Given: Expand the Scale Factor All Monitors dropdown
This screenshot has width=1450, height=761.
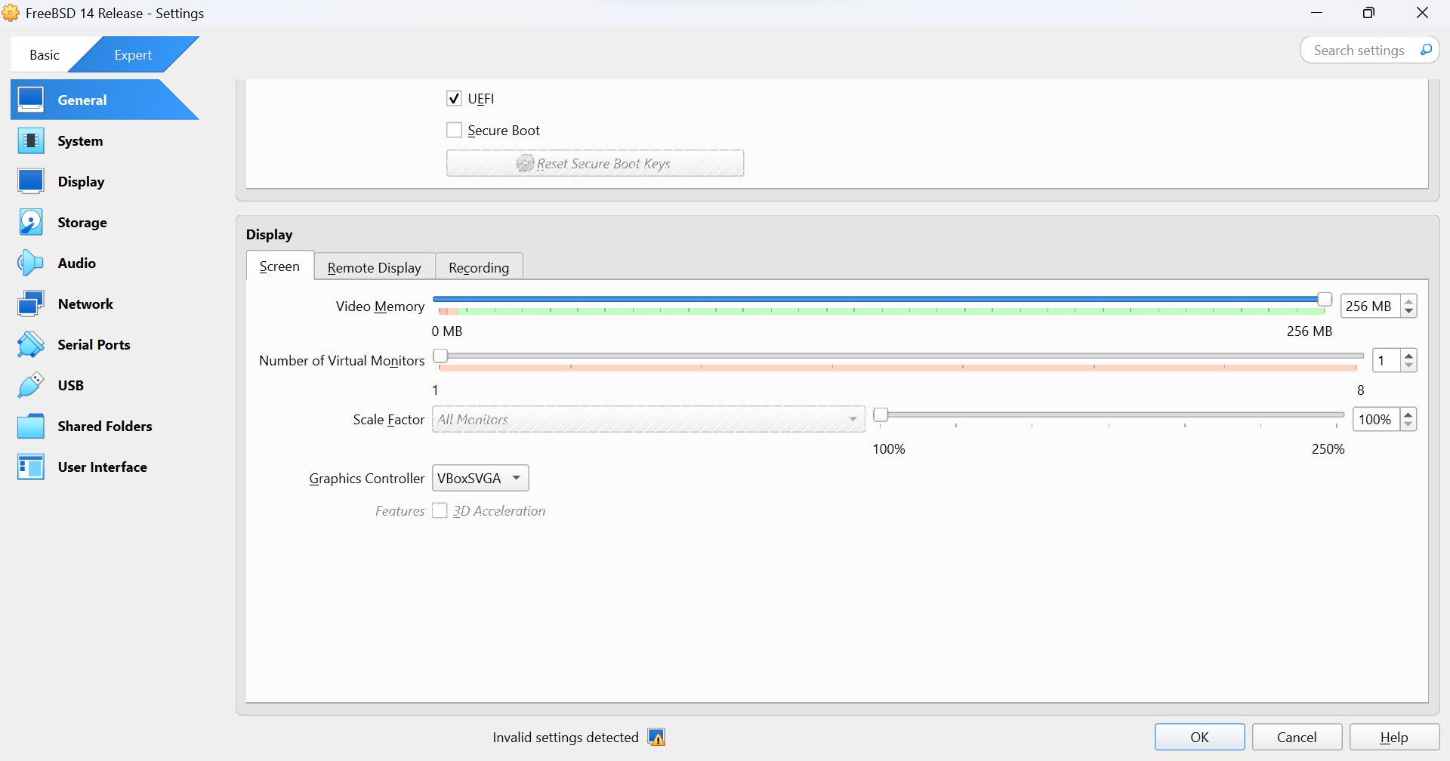Looking at the screenshot, I should click(x=648, y=420).
